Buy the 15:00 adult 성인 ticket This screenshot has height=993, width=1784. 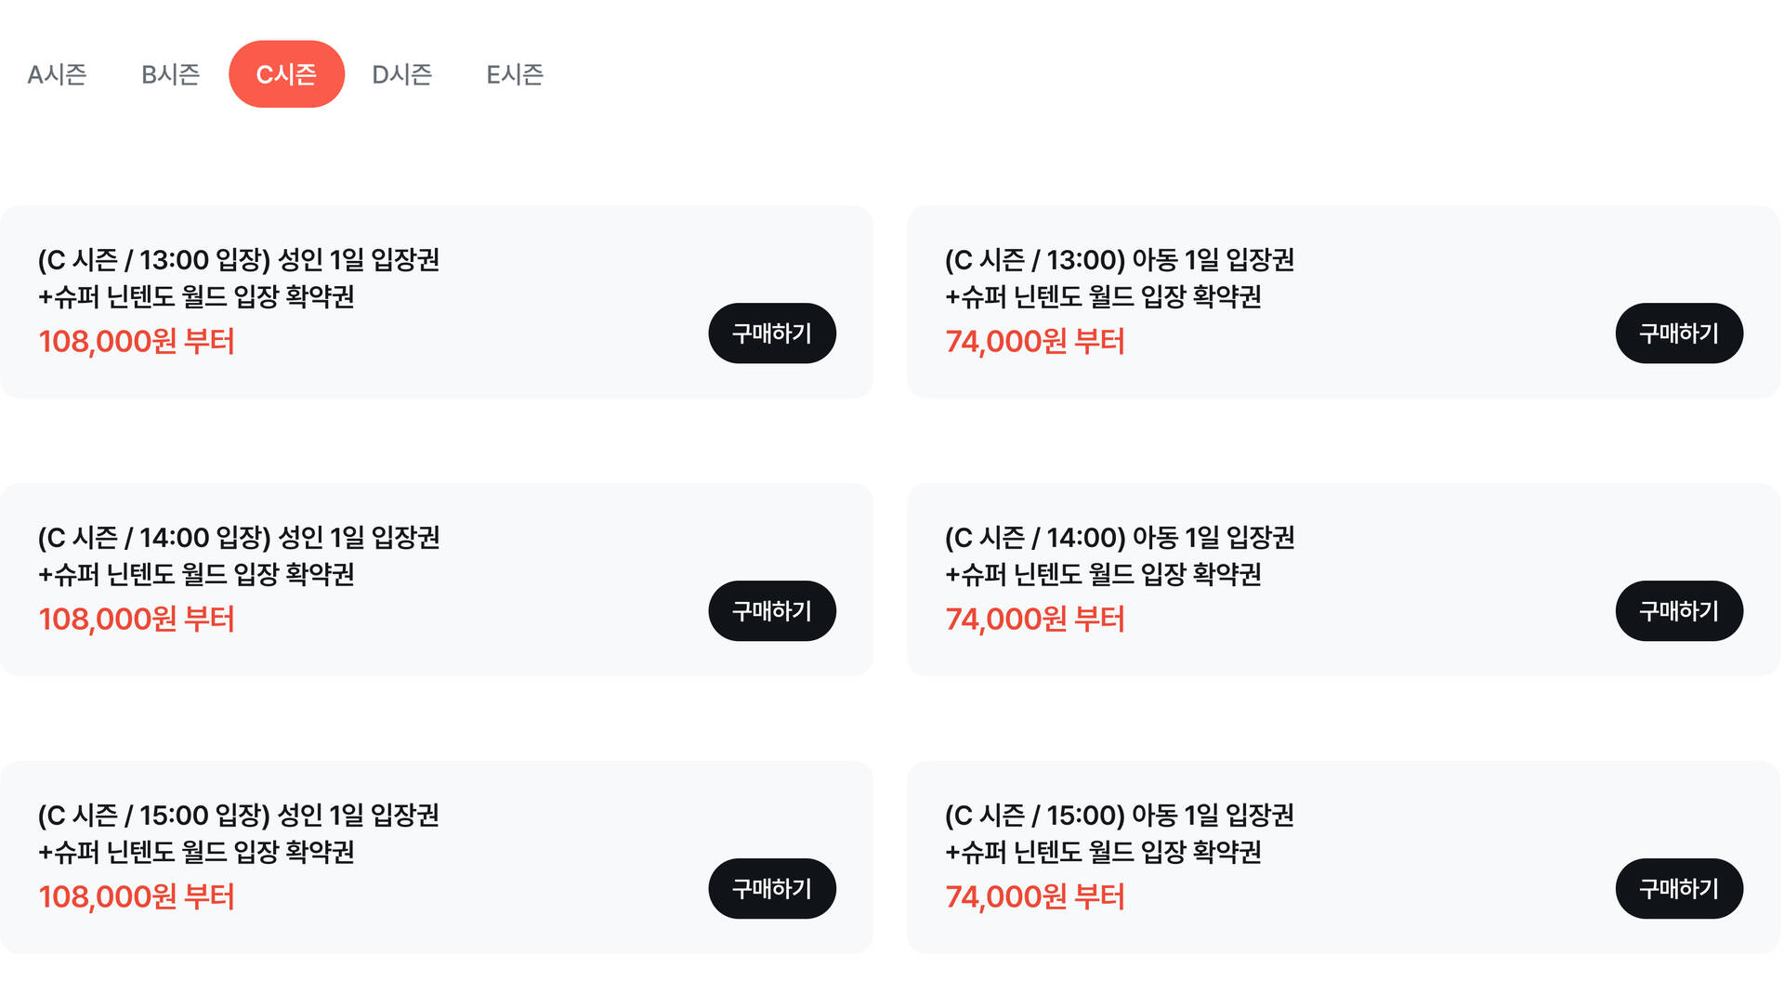[x=772, y=889]
